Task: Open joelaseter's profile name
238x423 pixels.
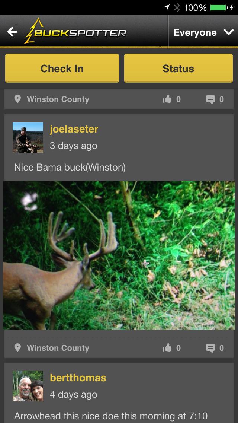Action: (x=74, y=129)
